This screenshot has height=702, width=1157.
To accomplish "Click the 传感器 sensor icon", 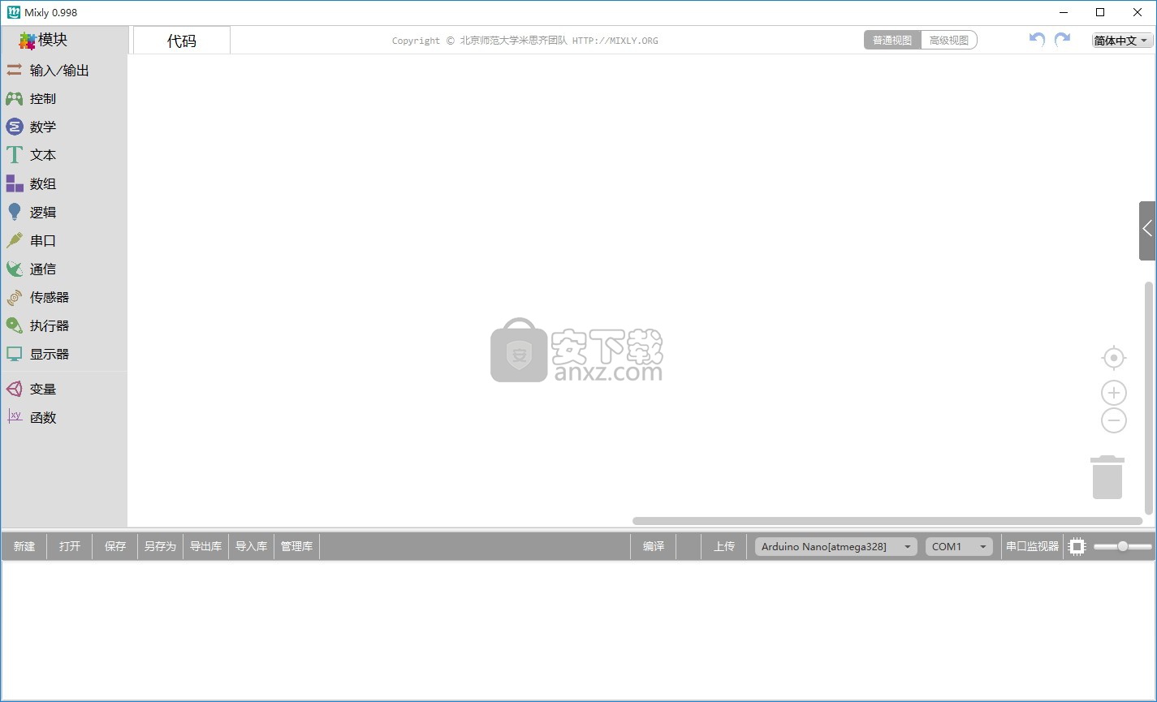I will tap(14, 298).
